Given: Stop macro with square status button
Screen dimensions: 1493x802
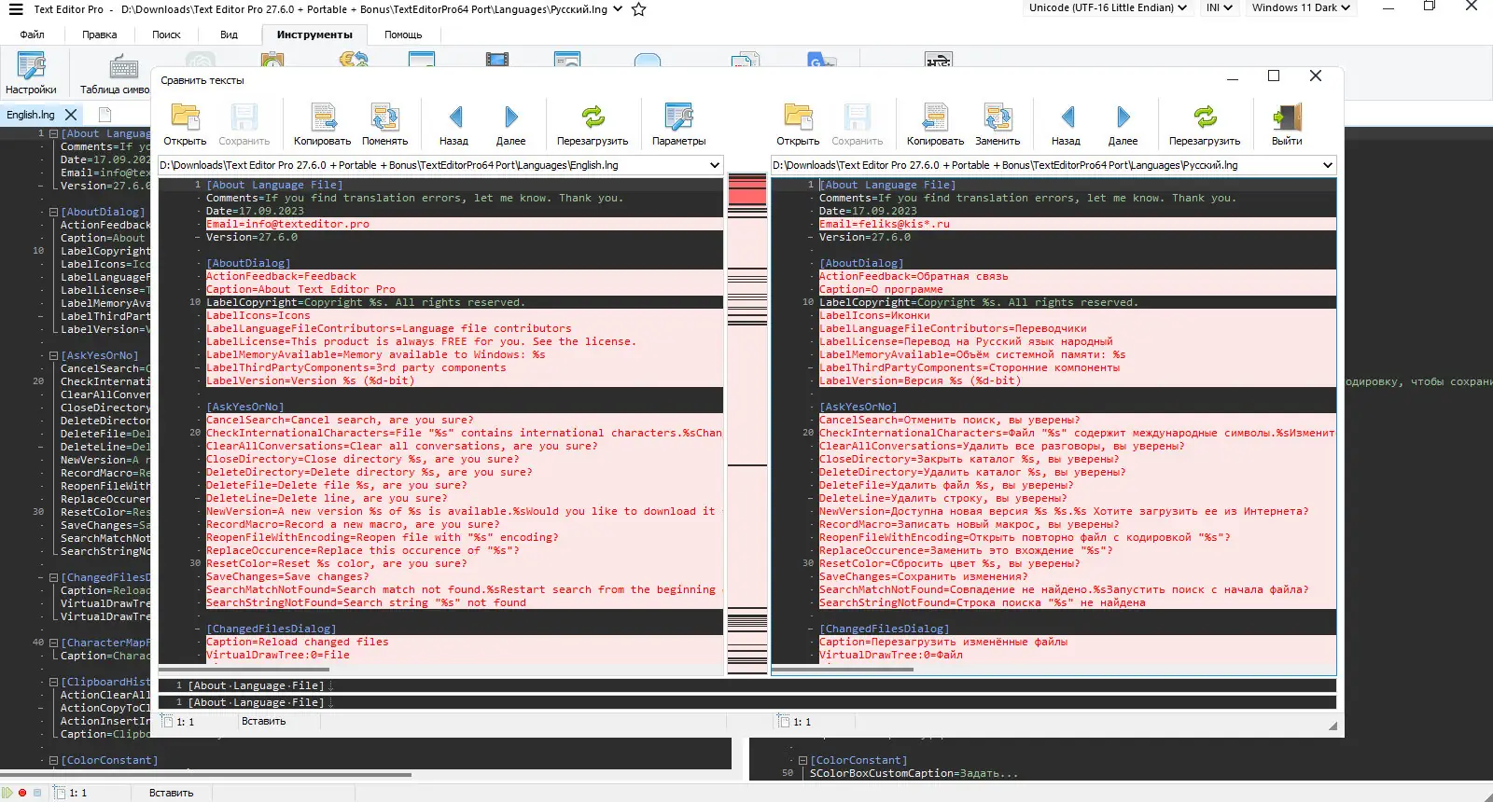Looking at the screenshot, I should click(x=37, y=793).
